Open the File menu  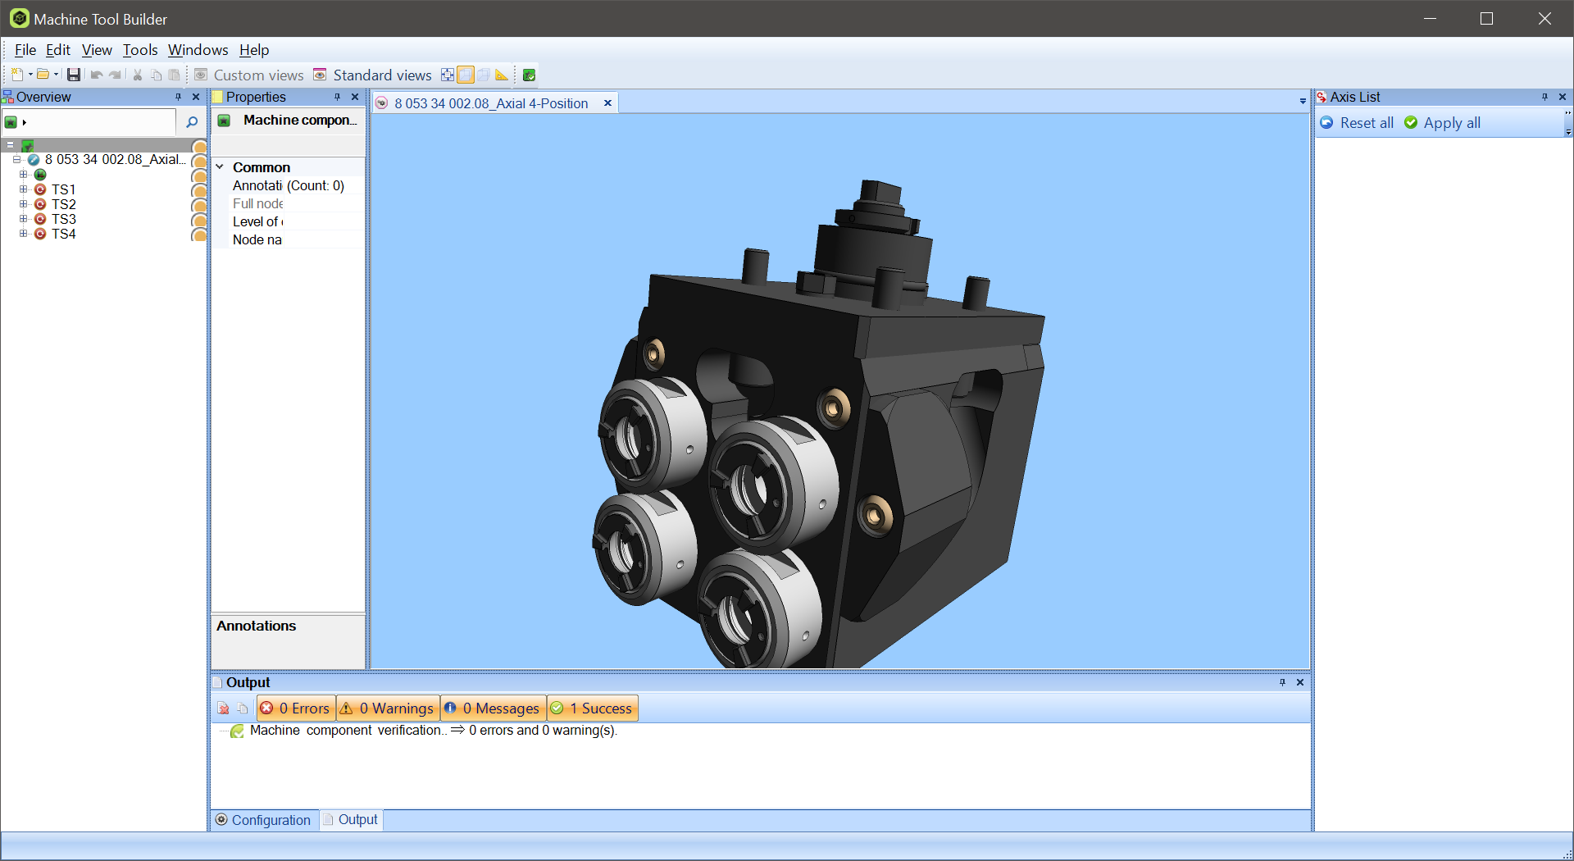click(25, 50)
